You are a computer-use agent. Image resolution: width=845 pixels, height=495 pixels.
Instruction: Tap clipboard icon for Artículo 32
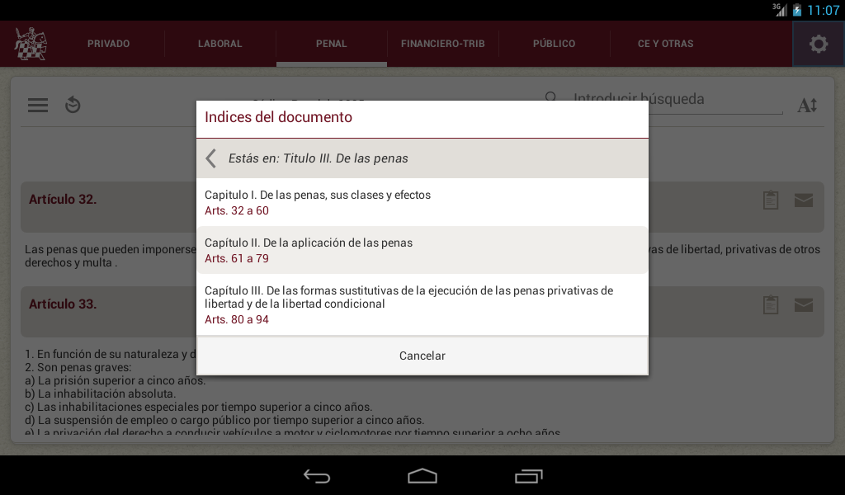click(x=771, y=200)
